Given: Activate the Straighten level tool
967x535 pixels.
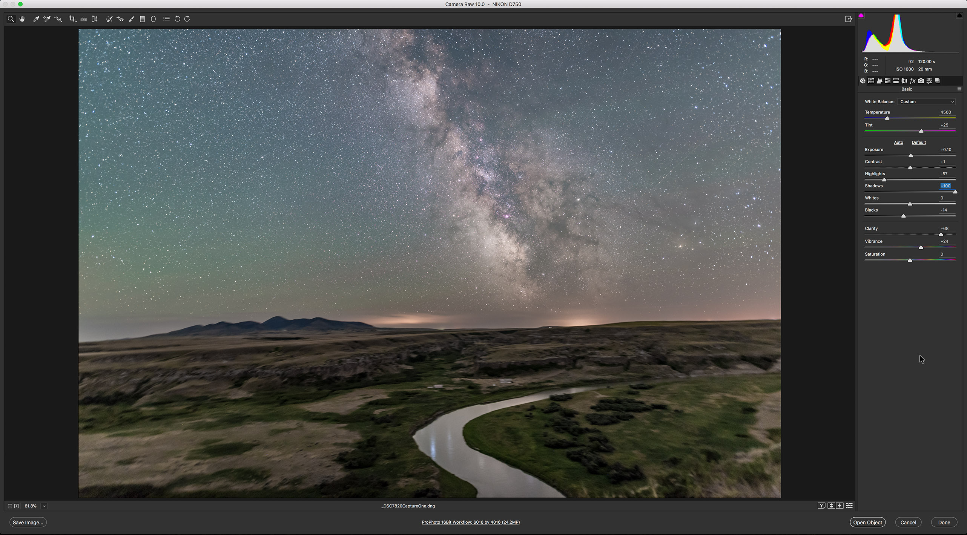Looking at the screenshot, I should (x=84, y=19).
